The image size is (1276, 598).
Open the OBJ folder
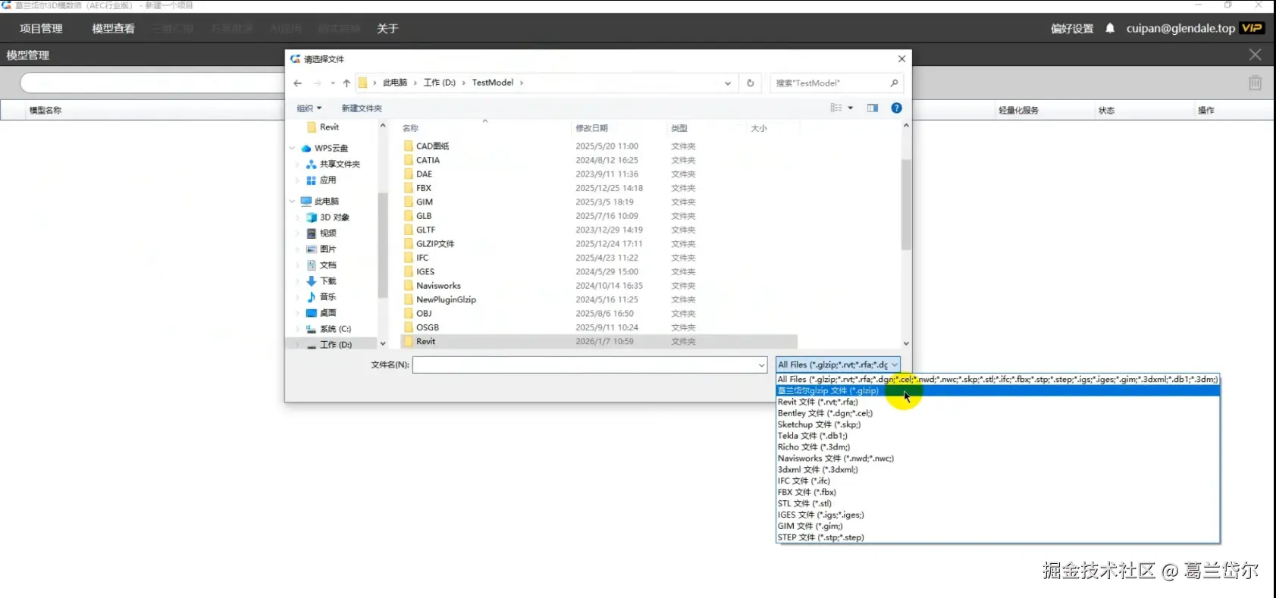(424, 314)
